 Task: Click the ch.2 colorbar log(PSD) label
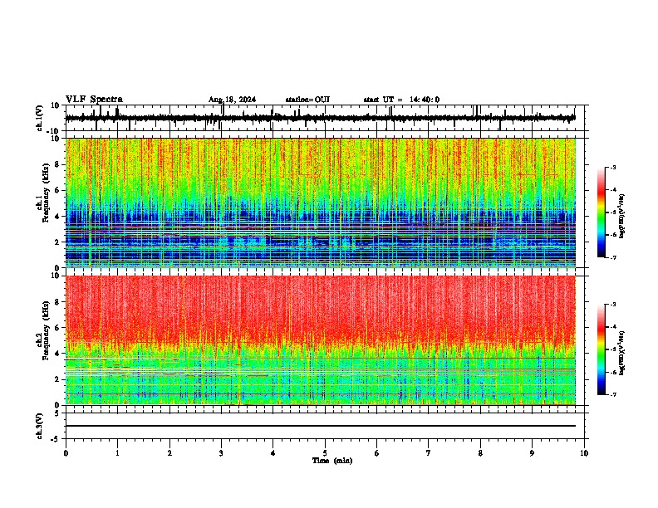click(x=622, y=353)
